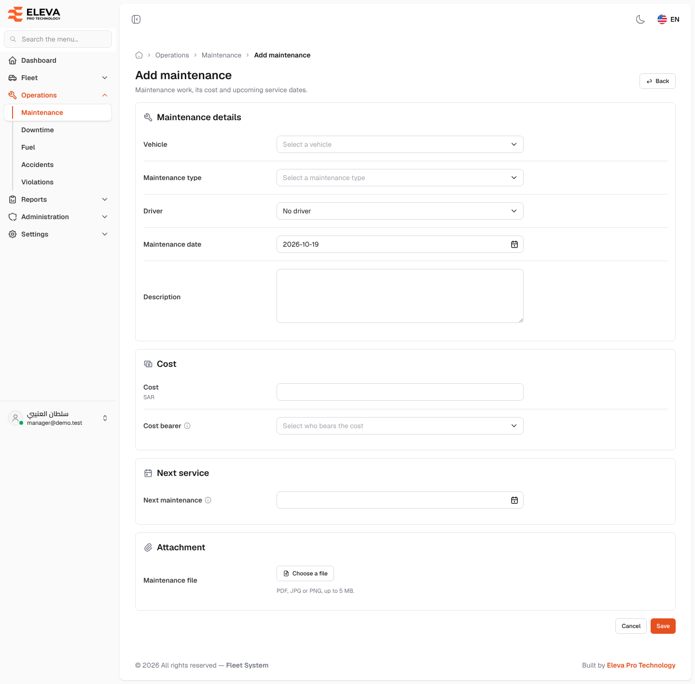
Task: Open the Cost bearer dropdown
Action: point(400,426)
